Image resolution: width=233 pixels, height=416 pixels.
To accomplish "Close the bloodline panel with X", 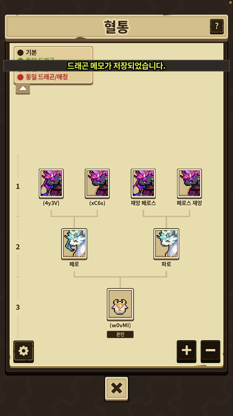I will point(116,389).
